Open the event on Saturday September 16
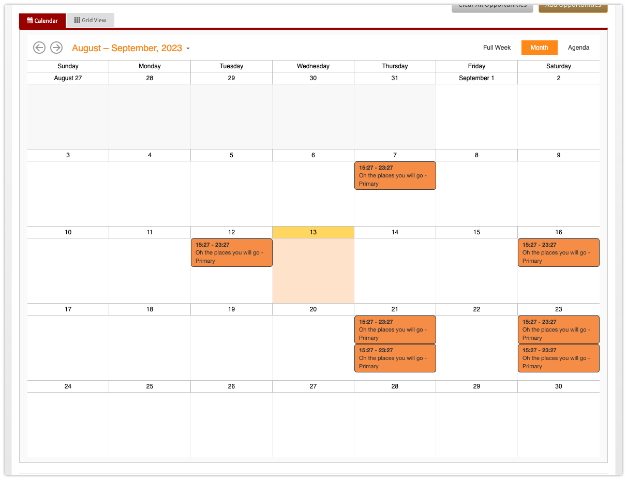 click(x=559, y=253)
